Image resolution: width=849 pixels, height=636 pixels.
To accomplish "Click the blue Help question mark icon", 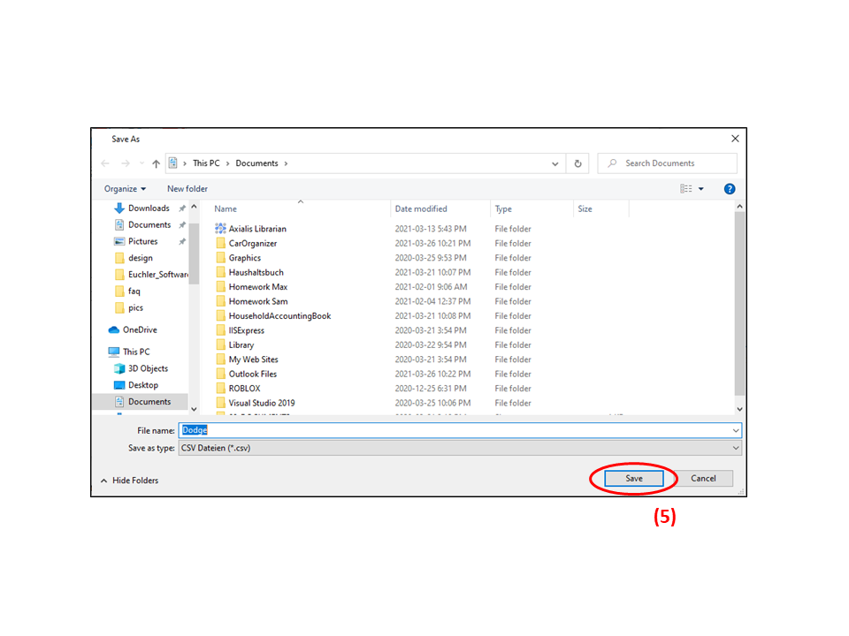I will click(730, 189).
